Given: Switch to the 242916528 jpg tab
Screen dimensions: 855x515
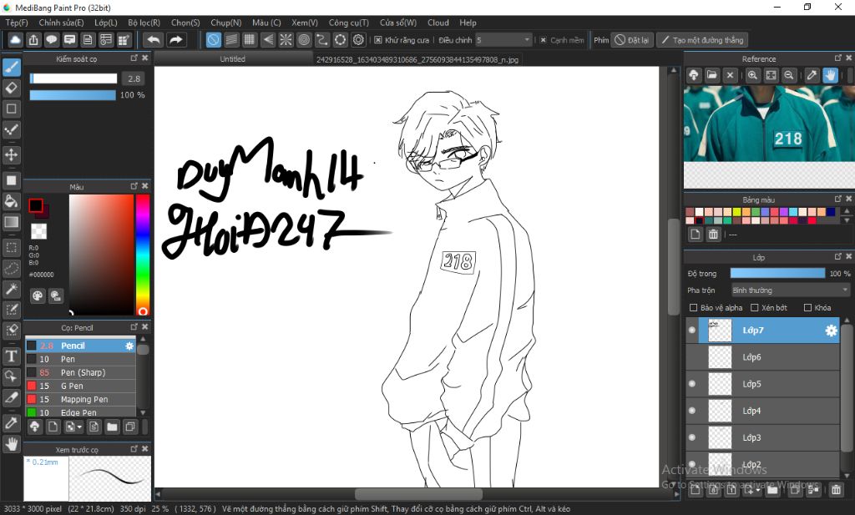Looking at the screenshot, I should (x=417, y=59).
